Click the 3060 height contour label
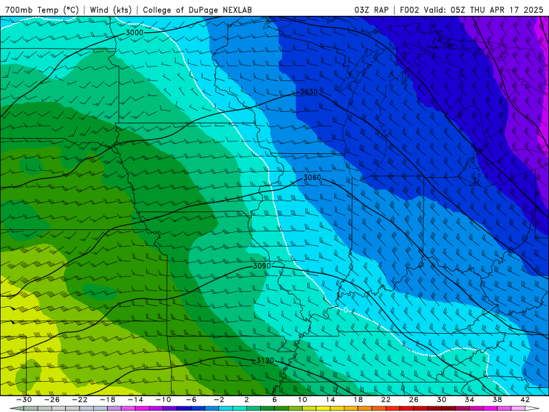 pos(312,178)
